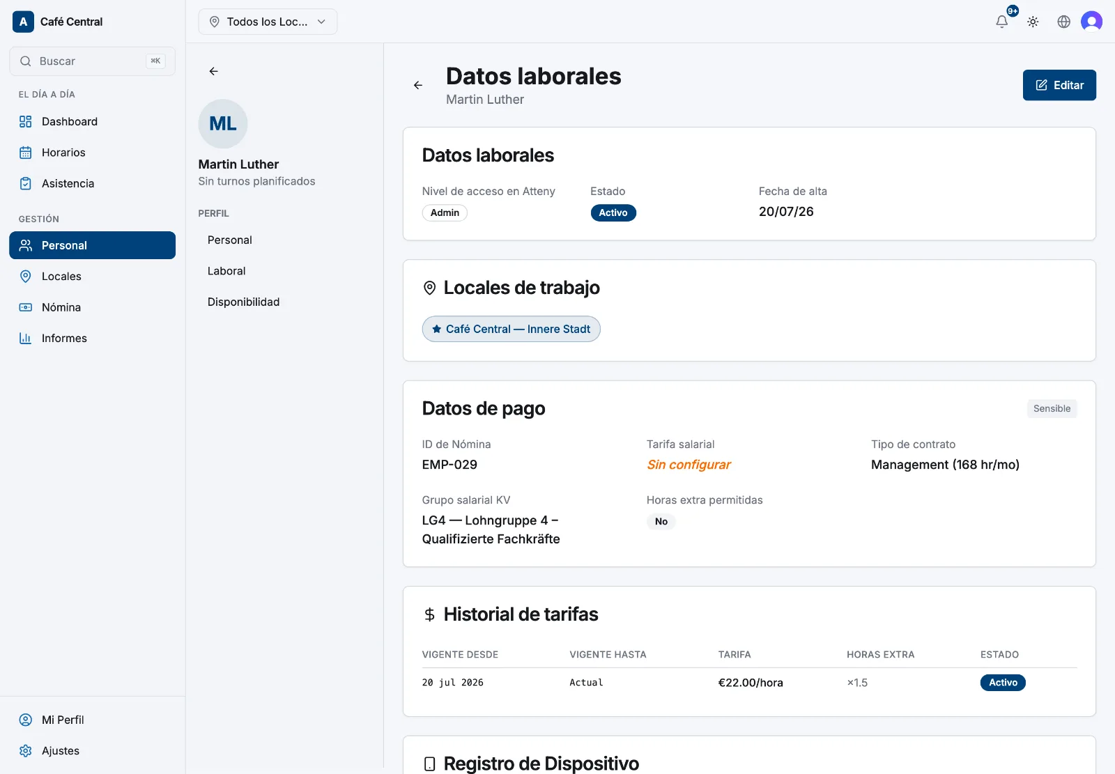
Task: Click the Buscar search field
Action: click(x=92, y=61)
